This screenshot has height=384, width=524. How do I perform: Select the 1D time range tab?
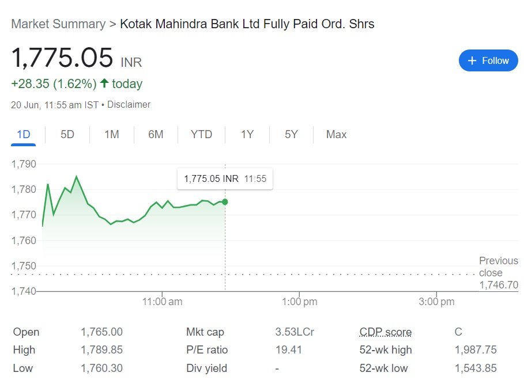coord(24,135)
